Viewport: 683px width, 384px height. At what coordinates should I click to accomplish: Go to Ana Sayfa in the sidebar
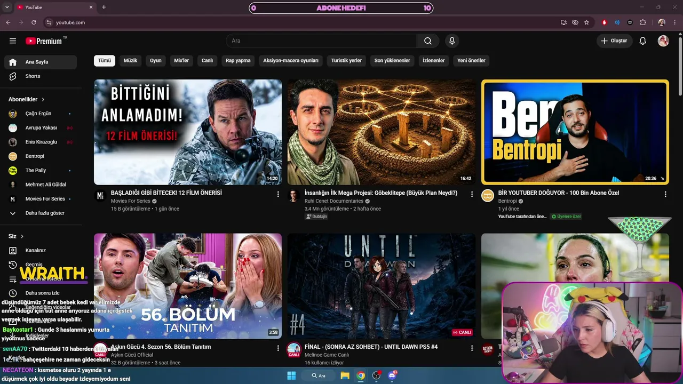(41, 62)
